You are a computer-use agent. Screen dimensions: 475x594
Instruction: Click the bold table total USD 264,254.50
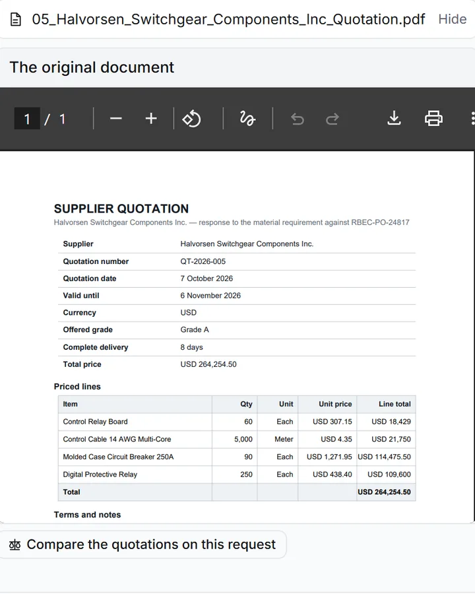(x=384, y=492)
